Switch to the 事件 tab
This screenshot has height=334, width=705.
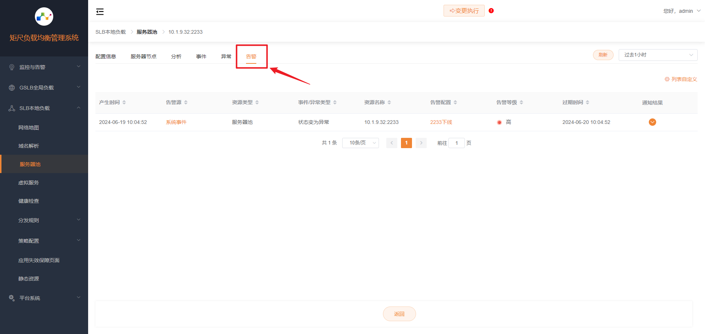201,56
